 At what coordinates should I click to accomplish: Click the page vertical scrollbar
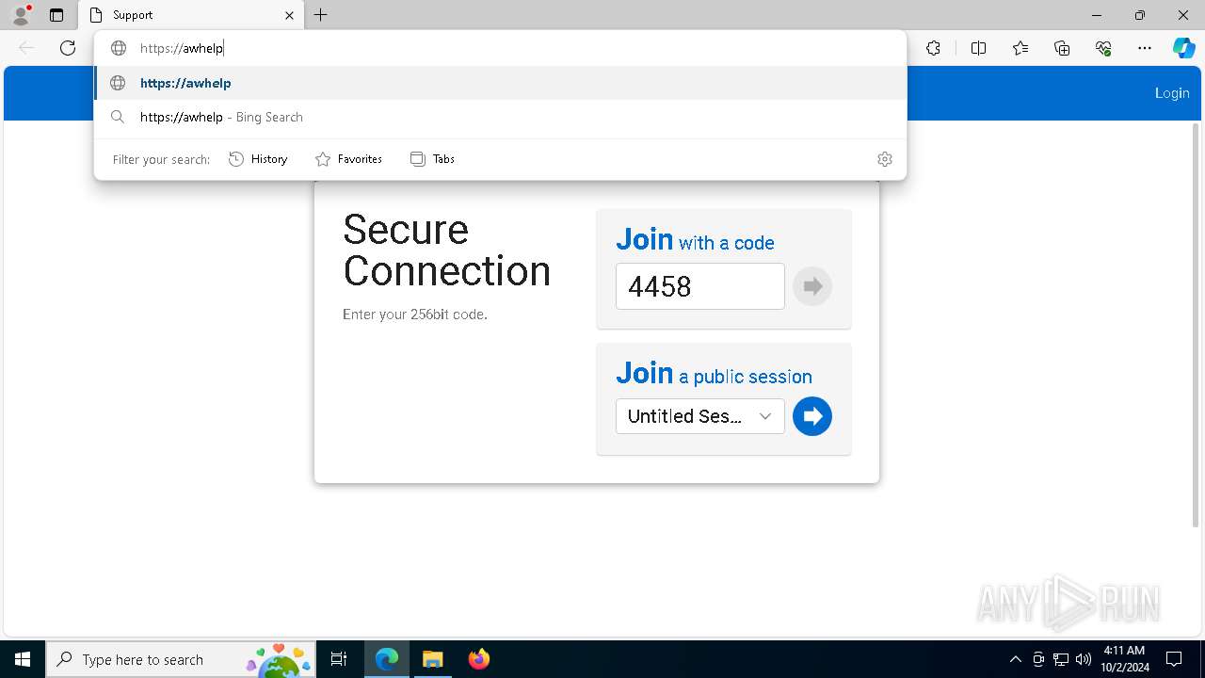tap(1197, 325)
